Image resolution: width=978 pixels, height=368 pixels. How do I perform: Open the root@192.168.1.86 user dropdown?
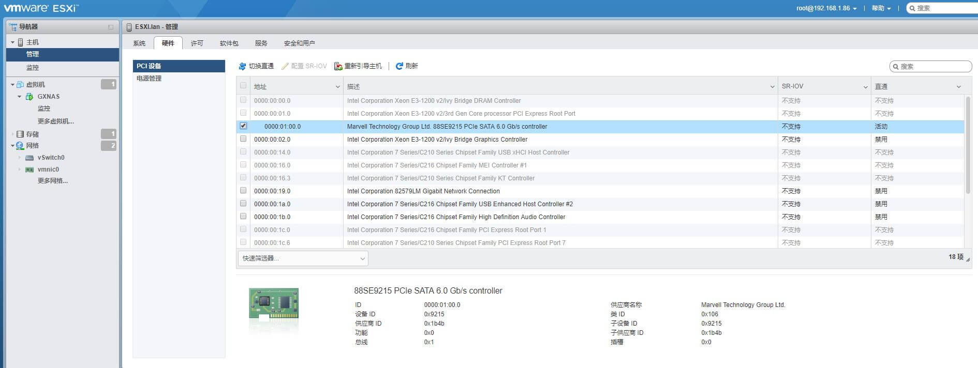click(x=826, y=8)
